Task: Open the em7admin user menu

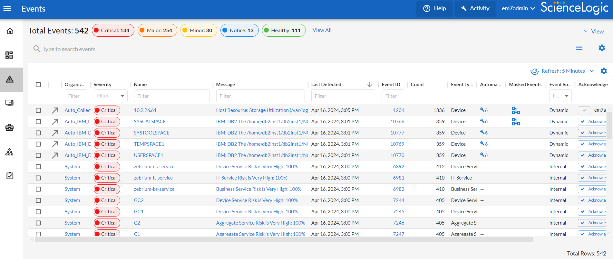Action: tap(518, 9)
